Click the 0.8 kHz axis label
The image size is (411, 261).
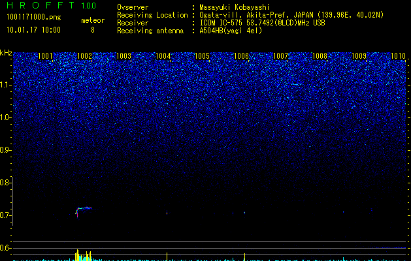[x=5, y=183]
